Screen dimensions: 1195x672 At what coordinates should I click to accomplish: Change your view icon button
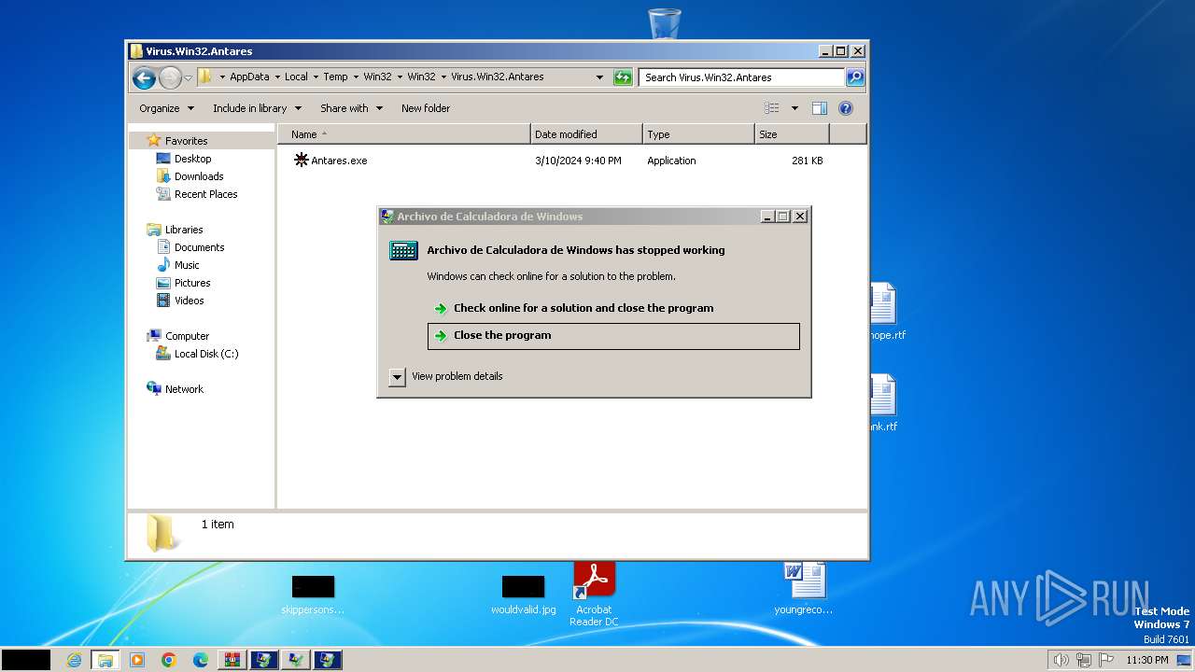pyautogui.click(x=772, y=108)
